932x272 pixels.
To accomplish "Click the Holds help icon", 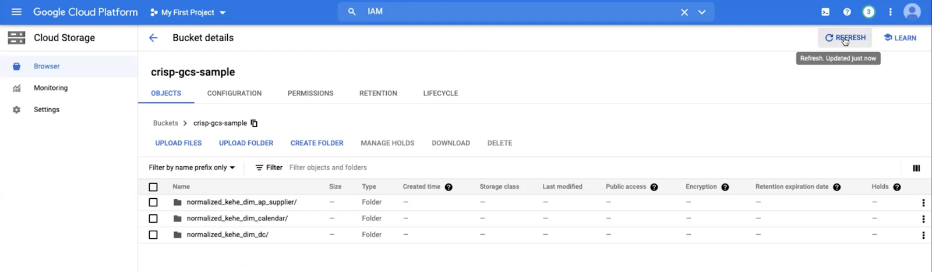I will (x=897, y=187).
